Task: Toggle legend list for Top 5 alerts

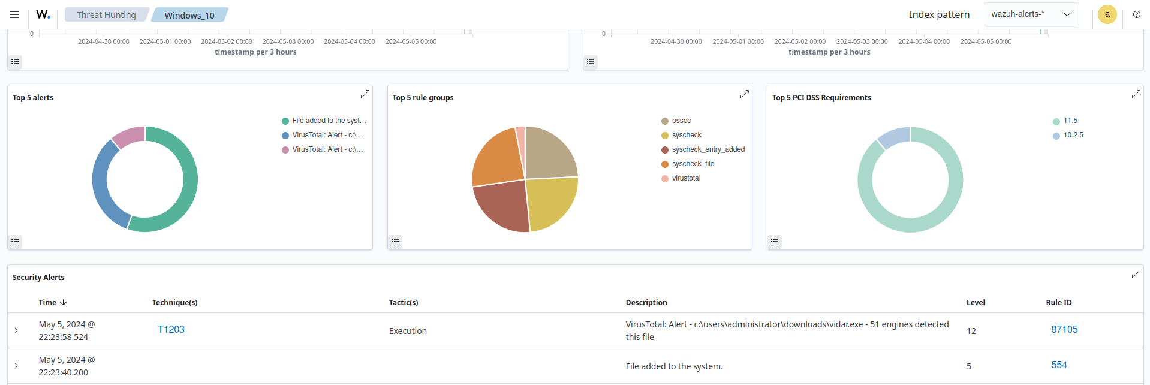Action: pyautogui.click(x=16, y=242)
